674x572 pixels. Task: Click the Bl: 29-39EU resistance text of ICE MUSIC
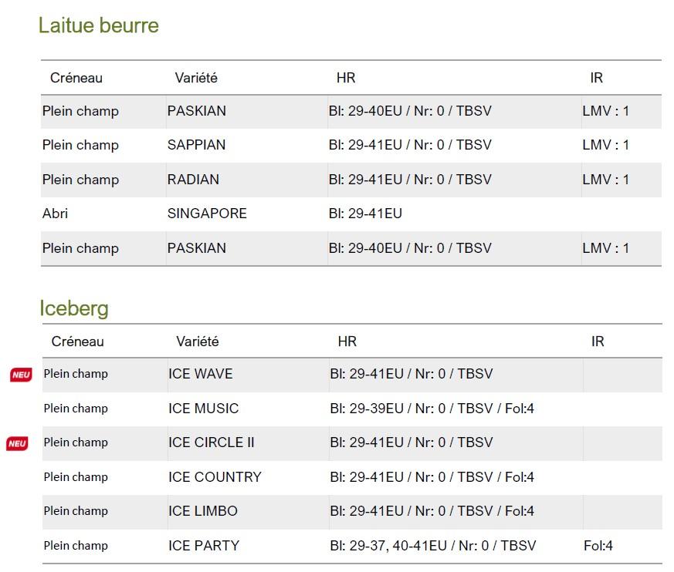point(367,408)
